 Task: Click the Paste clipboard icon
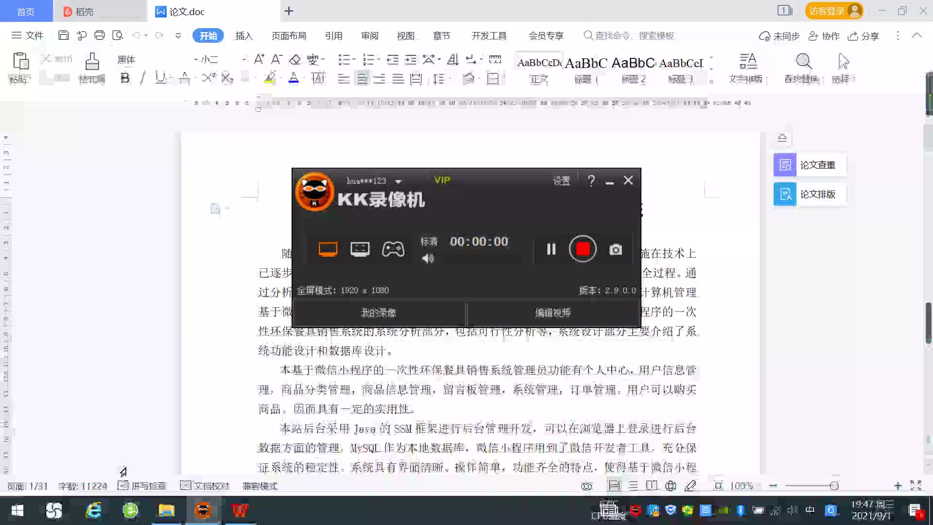(20, 61)
